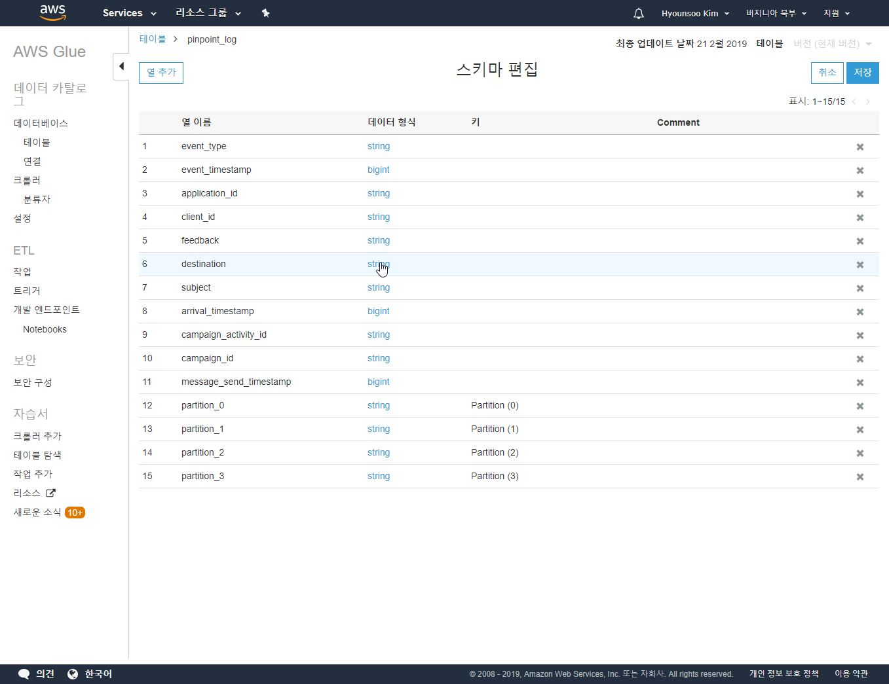The image size is (889, 684).
Task: Open 개인 정보 보호 정책 link
Action: point(784,674)
